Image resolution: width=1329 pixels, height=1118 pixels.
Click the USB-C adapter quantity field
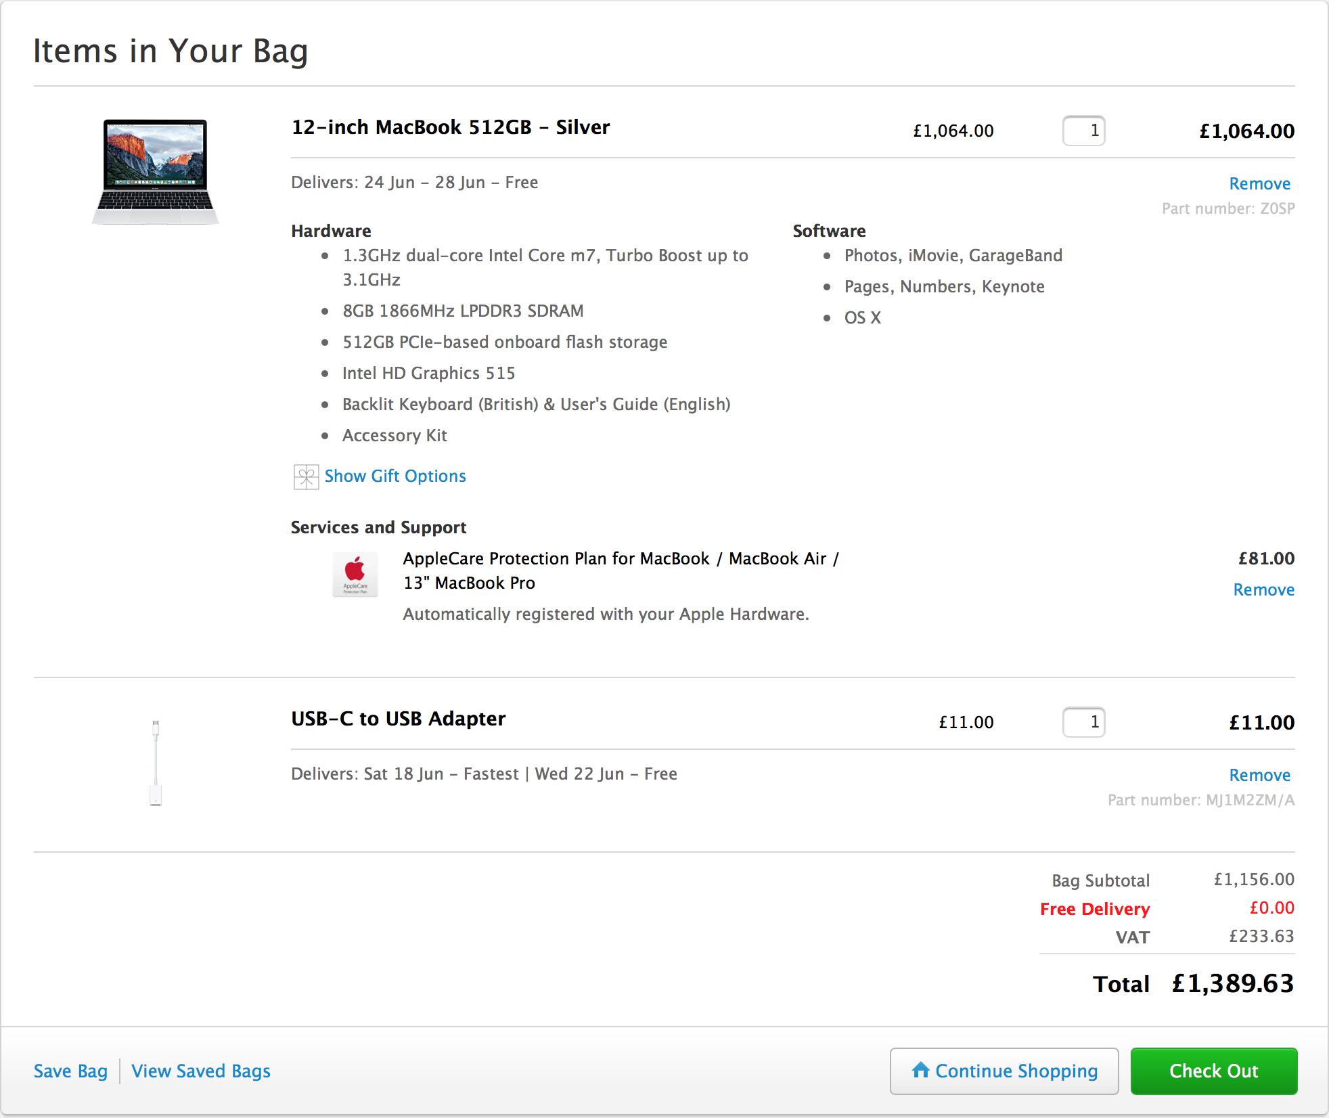[x=1083, y=722]
